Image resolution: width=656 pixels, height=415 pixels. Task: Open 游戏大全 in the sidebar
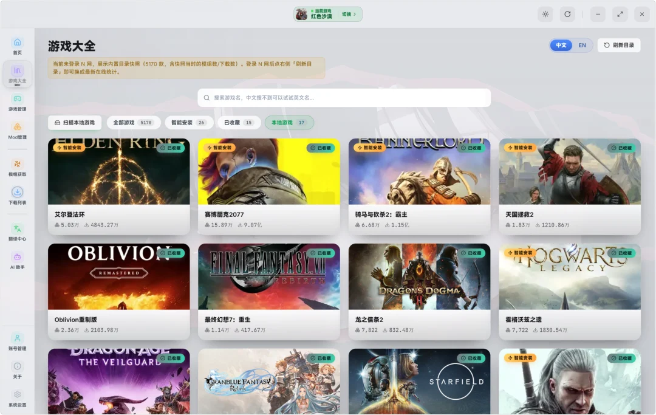tap(17, 74)
